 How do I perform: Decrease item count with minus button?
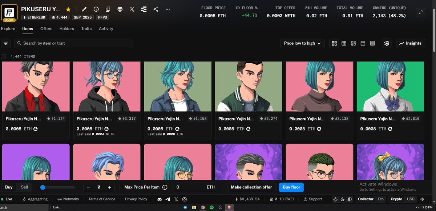[x=88, y=187]
